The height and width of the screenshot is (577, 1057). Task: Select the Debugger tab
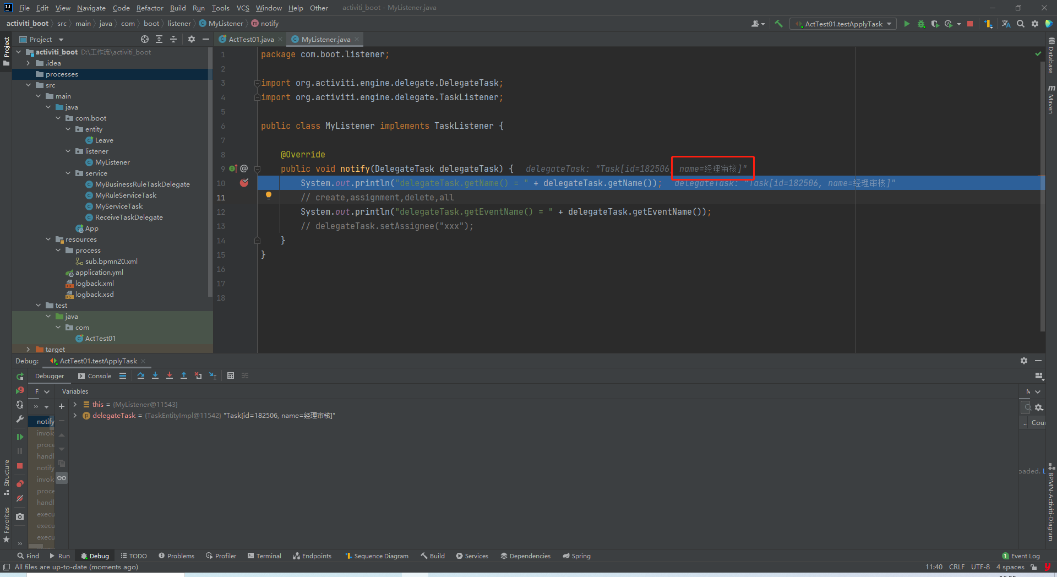50,376
